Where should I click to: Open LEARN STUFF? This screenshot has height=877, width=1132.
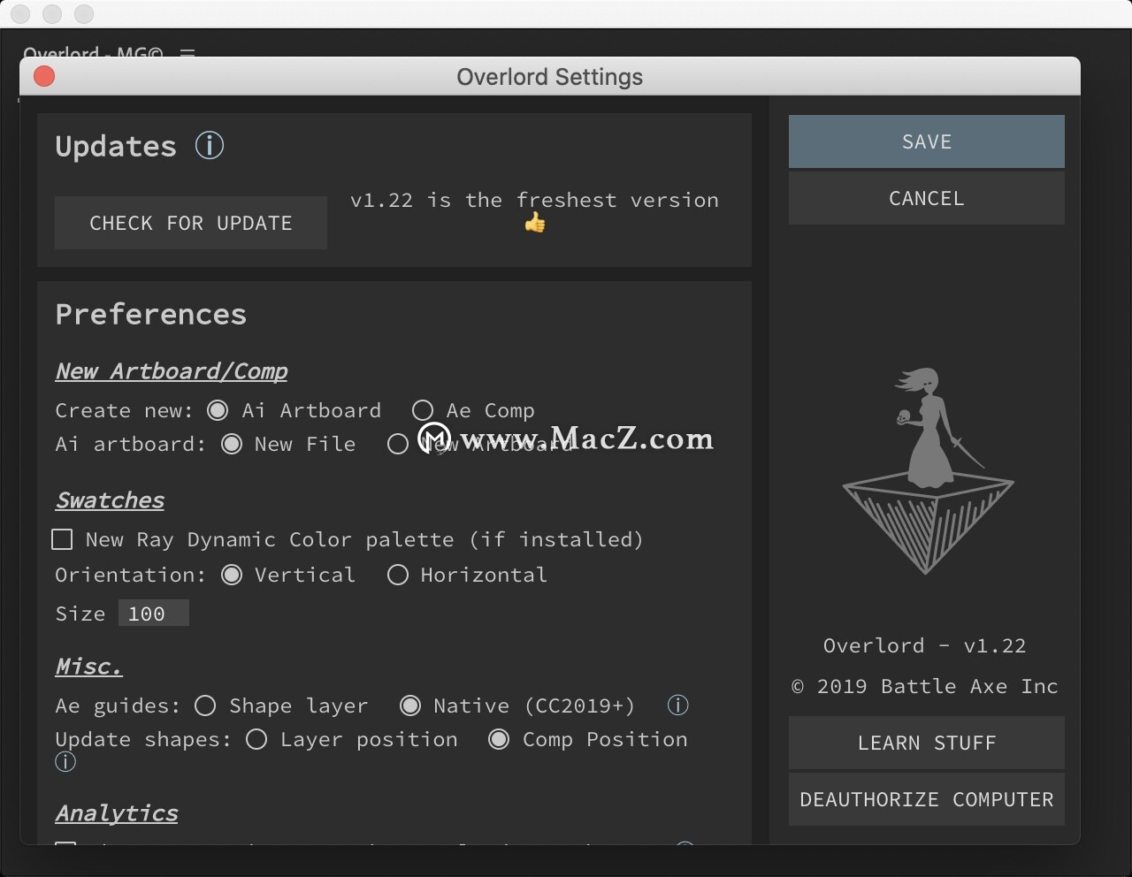coord(927,743)
